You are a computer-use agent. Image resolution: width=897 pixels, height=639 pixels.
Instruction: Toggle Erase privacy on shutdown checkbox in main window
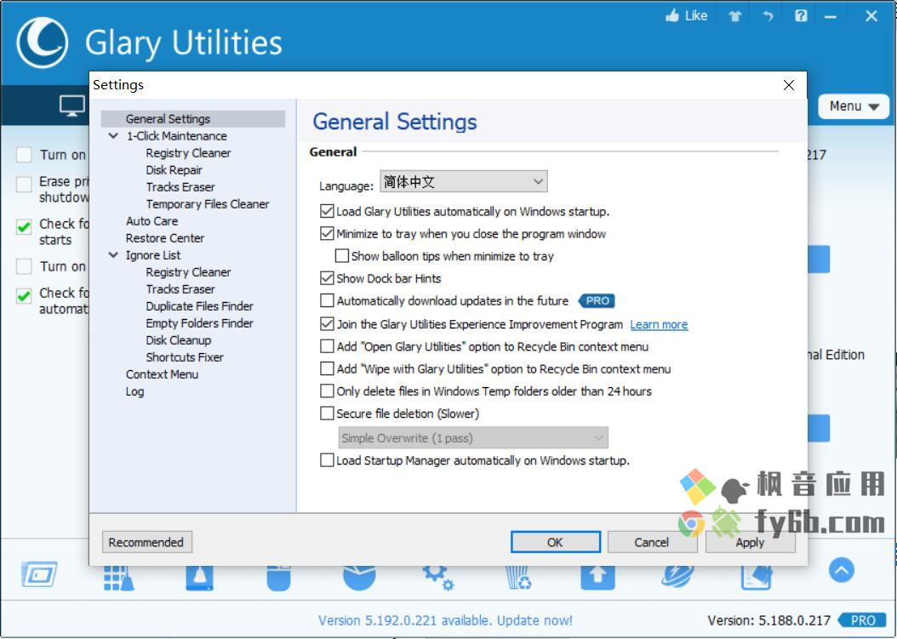click(x=24, y=185)
